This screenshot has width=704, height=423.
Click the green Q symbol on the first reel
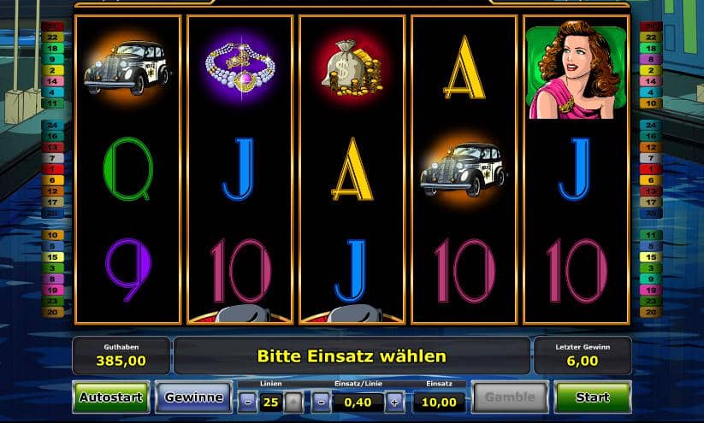[128, 168]
